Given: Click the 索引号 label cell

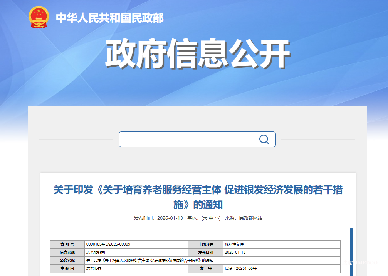Looking at the screenshot, I should (x=67, y=244).
